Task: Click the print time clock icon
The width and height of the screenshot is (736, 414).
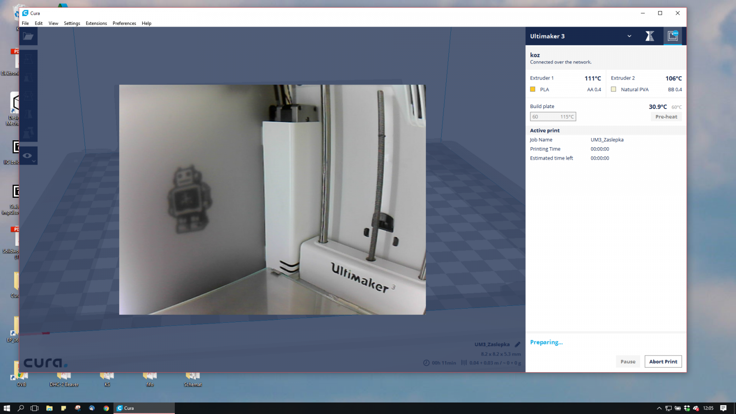Action: pos(426,362)
